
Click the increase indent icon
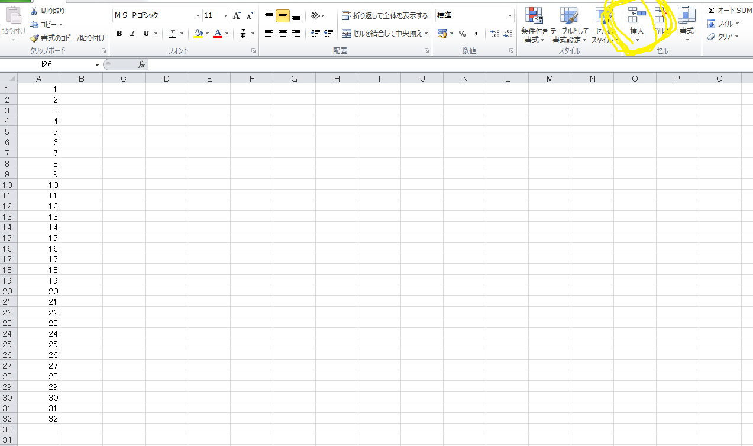coord(329,34)
